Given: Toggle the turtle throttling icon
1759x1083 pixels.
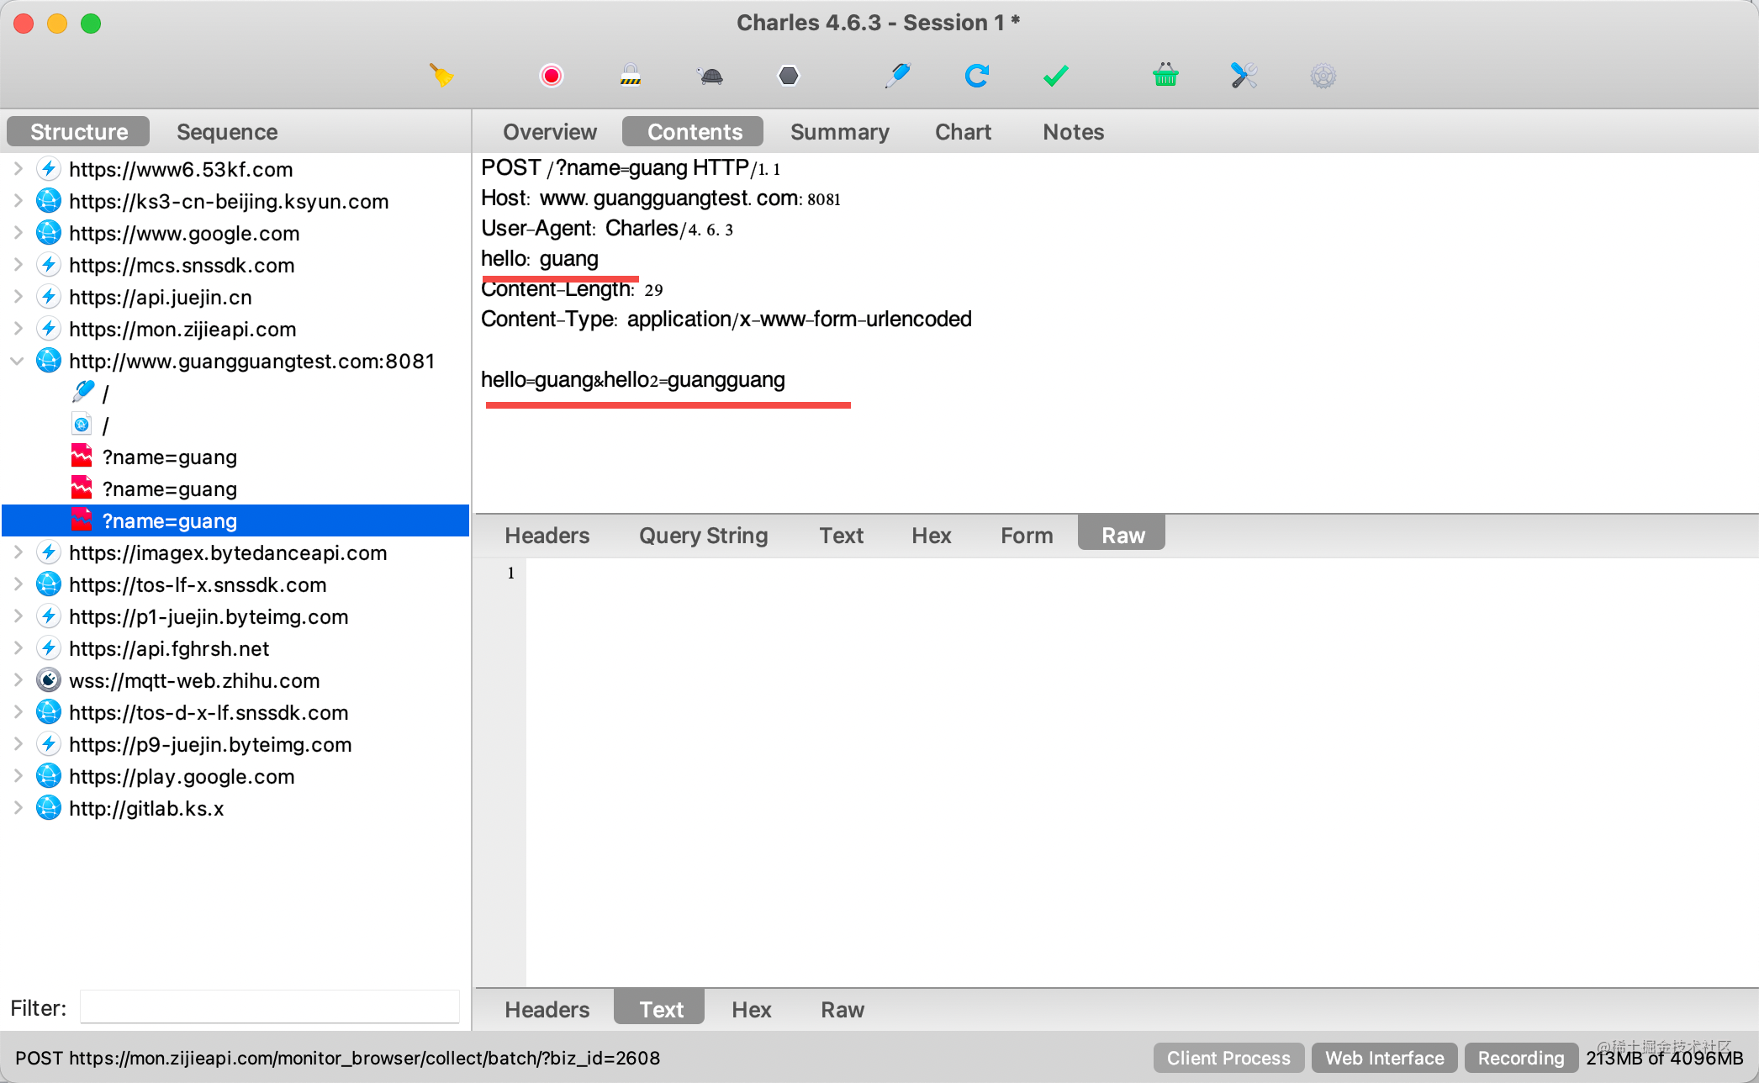Looking at the screenshot, I should tap(710, 77).
